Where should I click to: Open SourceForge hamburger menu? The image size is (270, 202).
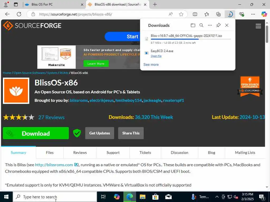point(258,26)
